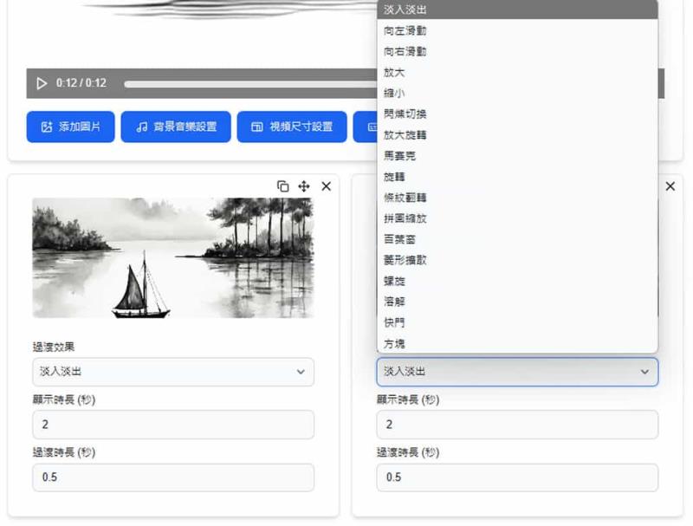The width and height of the screenshot is (693, 526).
Task: Click first card 過渡時長 input
Action: coord(173,477)
